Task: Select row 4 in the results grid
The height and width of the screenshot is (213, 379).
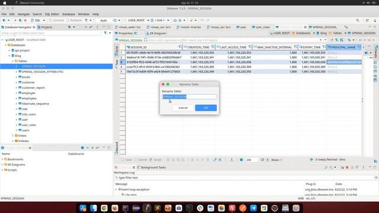Action: coord(121,67)
